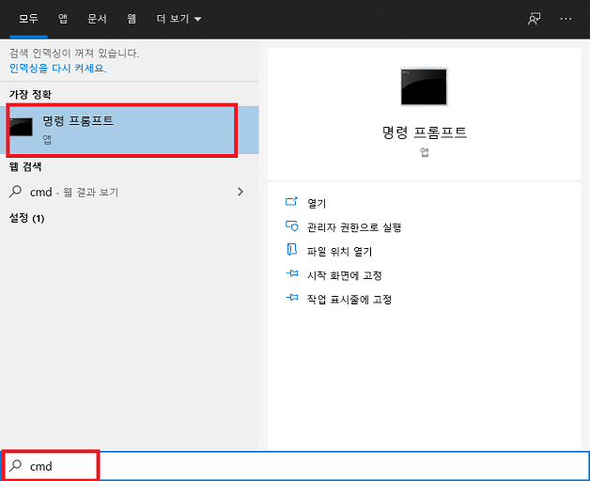Viewport: 590px width, 481px height.
Task: Open the three-dot options menu
Action: (566, 19)
